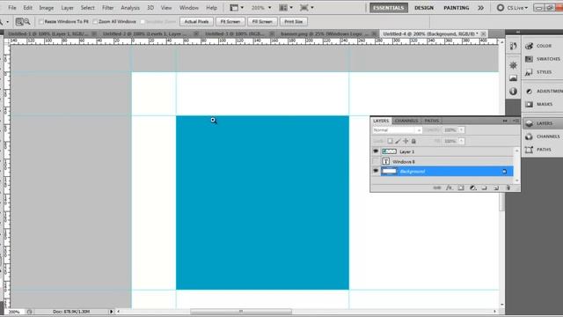563x317 pixels.
Task: Open the History panel icon in narrow dock
Action: click(x=513, y=46)
